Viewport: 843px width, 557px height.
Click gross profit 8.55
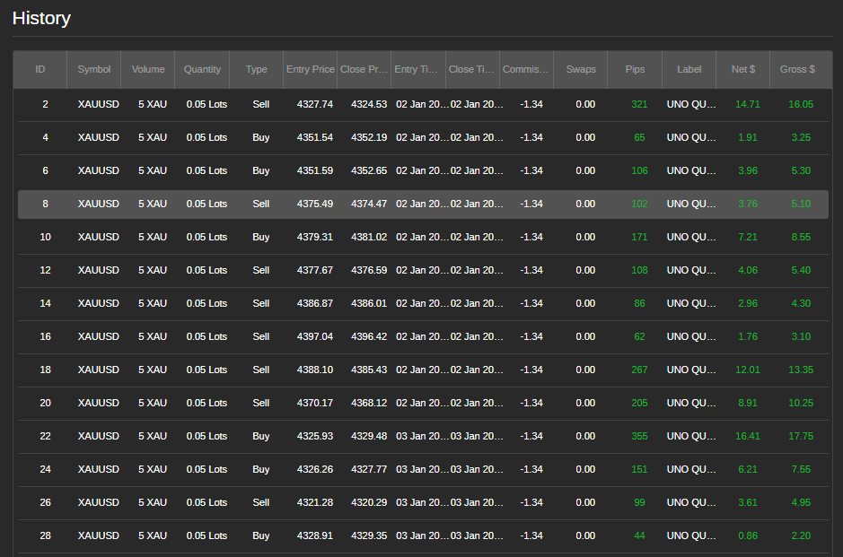(801, 237)
